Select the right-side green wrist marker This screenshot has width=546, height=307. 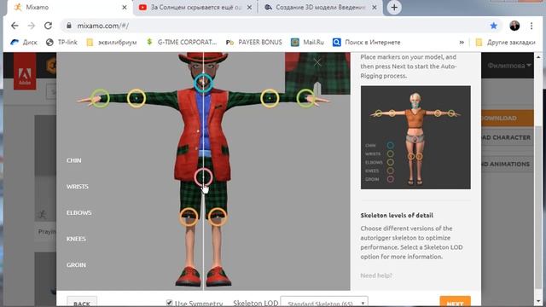(x=305, y=98)
